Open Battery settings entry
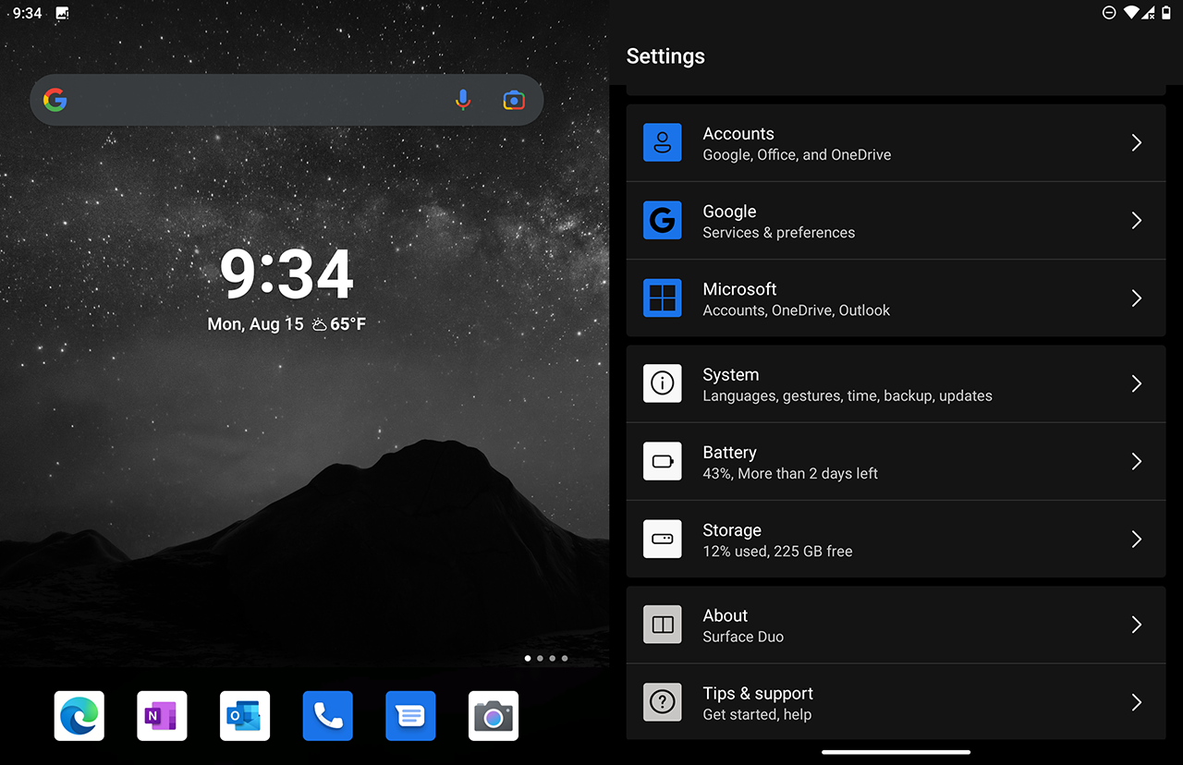This screenshot has width=1183, height=765. pyautogui.click(x=896, y=461)
